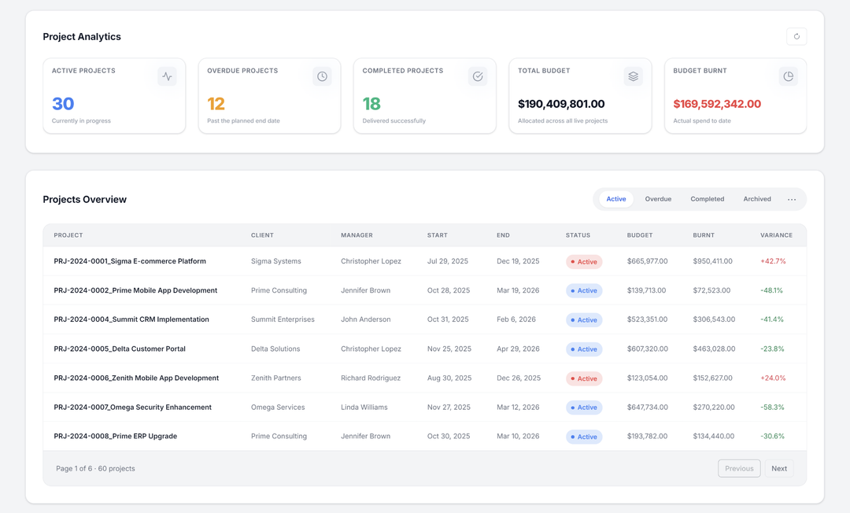Toggle the Active filter in Projects Overview
The height and width of the screenshot is (513, 850).
click(615, 199)
